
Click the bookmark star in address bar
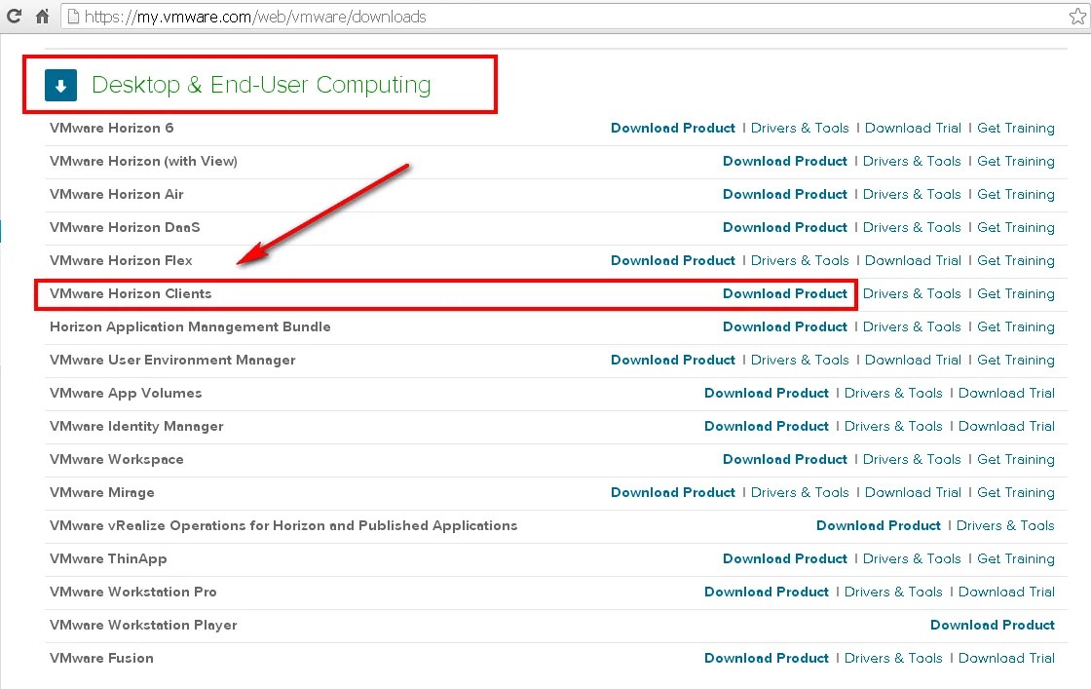tap(1077, 16)
